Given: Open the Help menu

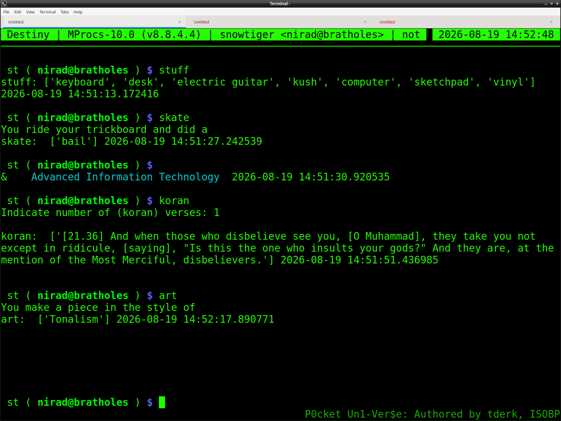Looking at the screenshot, I should tap(78, 12).
